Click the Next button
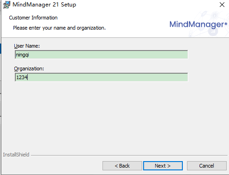 (163, 166)
